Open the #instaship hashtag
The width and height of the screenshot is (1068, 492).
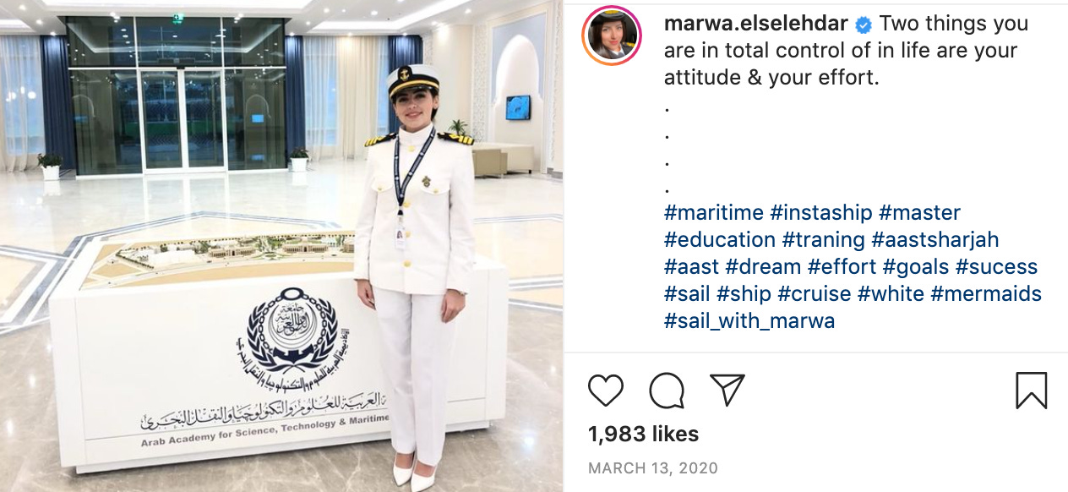821,212
